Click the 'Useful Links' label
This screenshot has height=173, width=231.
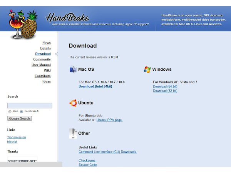coord(88,147)
